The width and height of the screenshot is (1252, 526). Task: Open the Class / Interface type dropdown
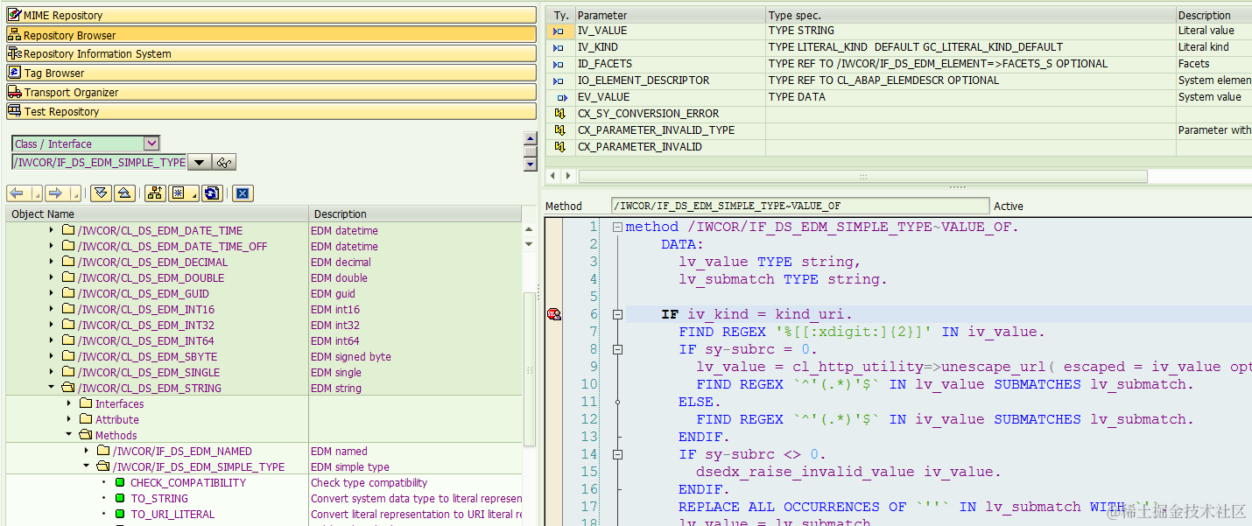(x=151, y=144)
